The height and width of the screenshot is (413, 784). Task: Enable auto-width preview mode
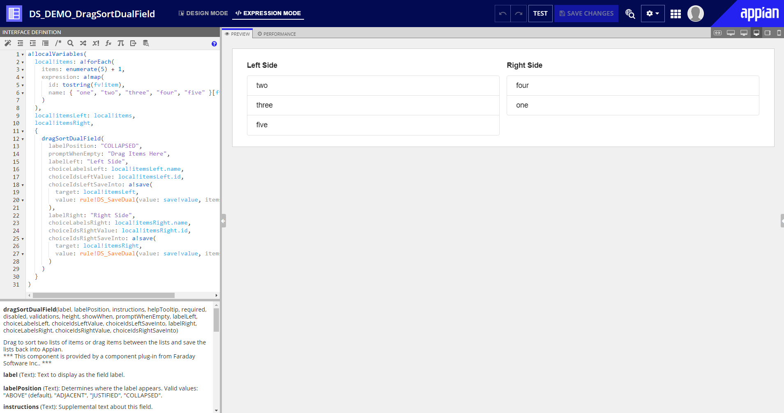(x=718, y=32)
